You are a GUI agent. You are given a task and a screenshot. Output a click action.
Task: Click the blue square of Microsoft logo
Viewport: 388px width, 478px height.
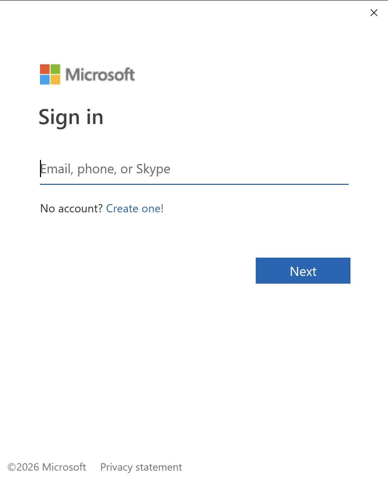(45, 80)
